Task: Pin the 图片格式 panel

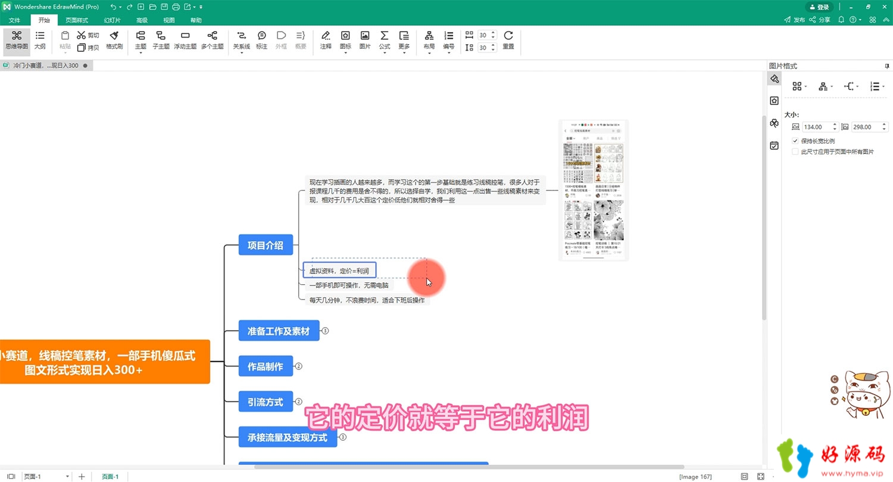Action: [x=887, y=66]
